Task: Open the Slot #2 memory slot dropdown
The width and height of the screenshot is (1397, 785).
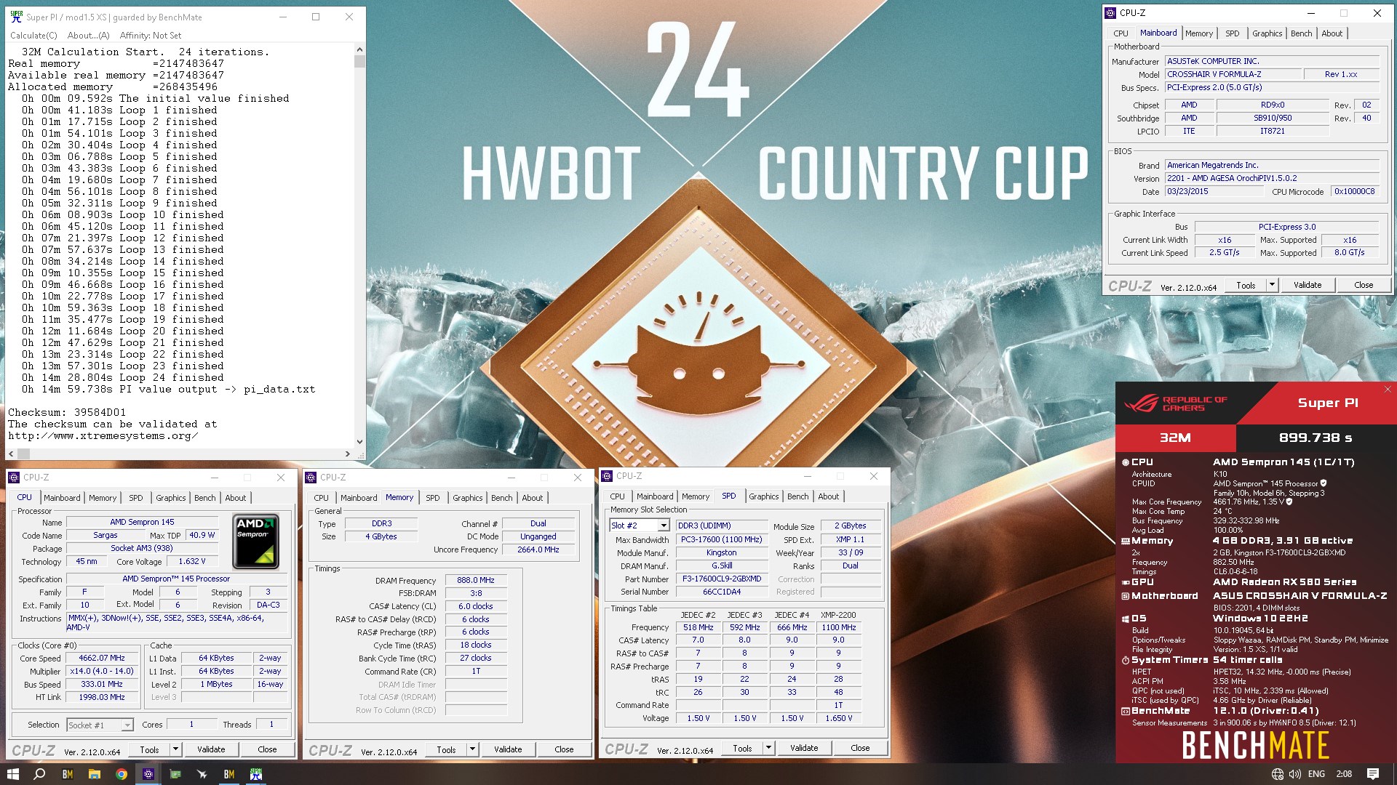Action: click(x=664, y=526)
